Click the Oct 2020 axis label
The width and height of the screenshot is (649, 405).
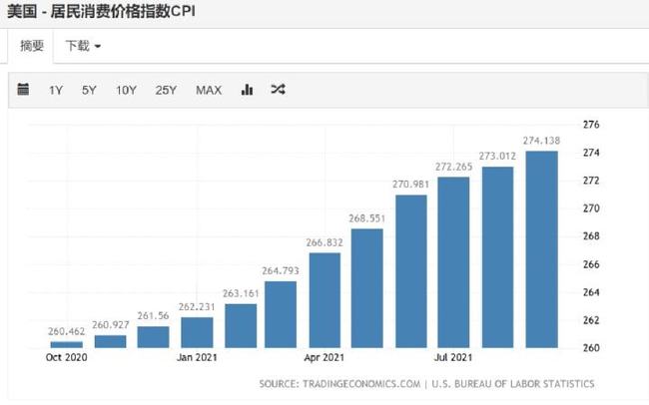pos(67,357)
